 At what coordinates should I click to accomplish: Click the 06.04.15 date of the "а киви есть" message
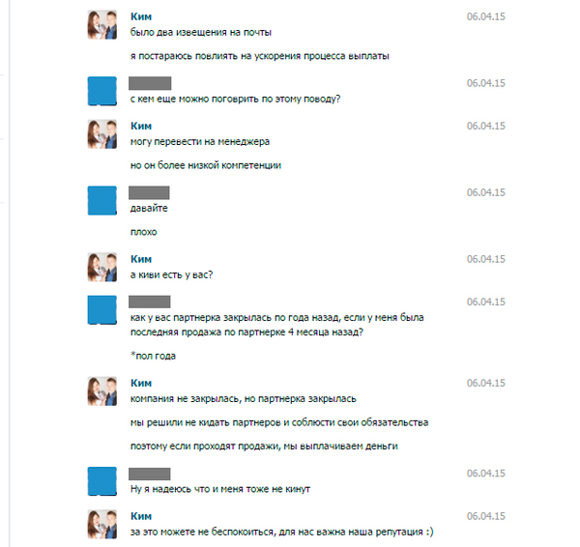click(x=486, y=258)
